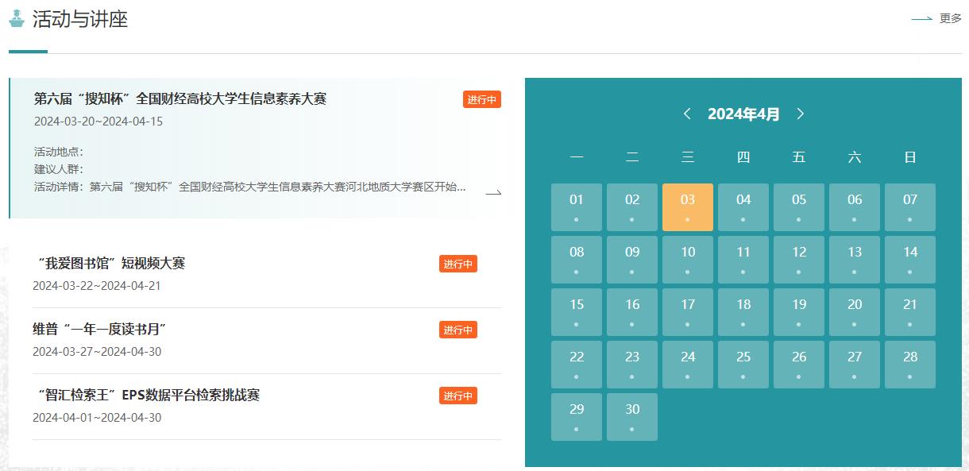Click the next month chevron arrow
969x471 pixels.
[x=800, y=114]
